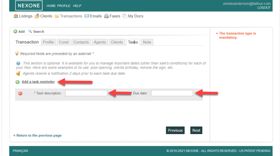Switch to the Profile tab
The width and height of the screenshot is (280, 156).
pos(48,42)
